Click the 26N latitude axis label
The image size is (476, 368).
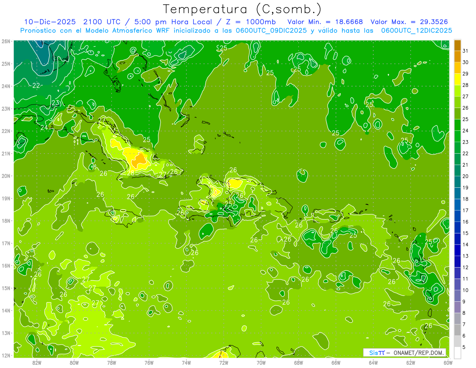coord(6,41)
